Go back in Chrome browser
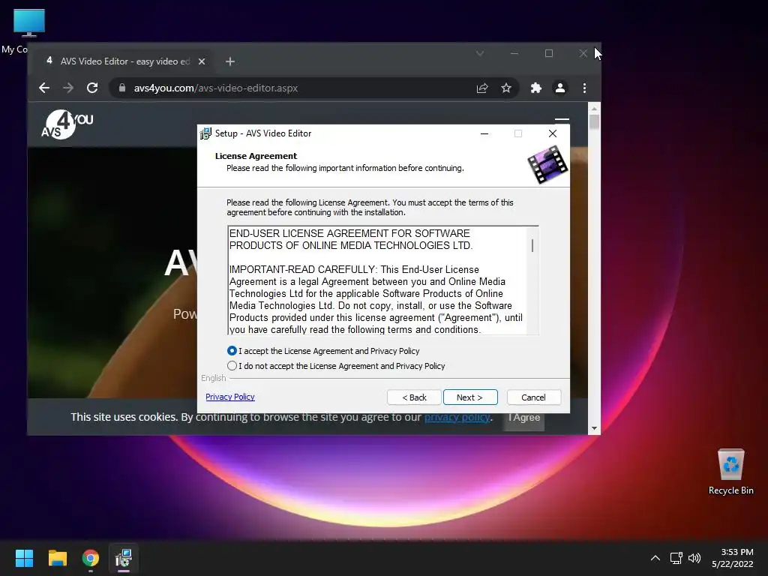 point(44,88)
